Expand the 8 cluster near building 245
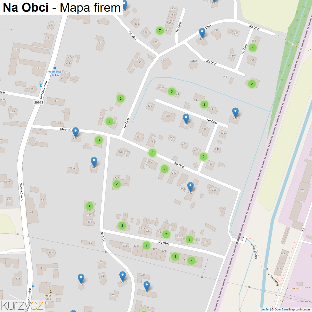The height and width of the screenshot is (312, 312). (152, 153)
